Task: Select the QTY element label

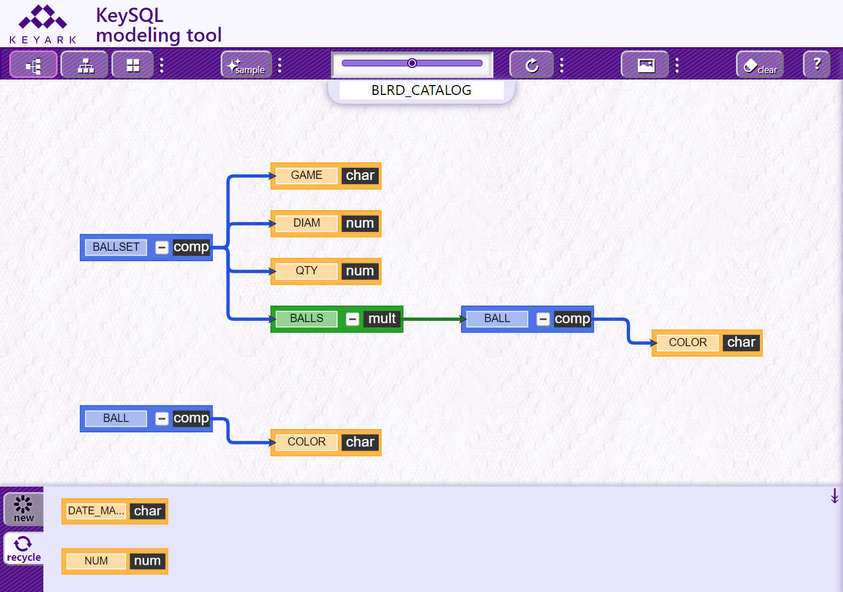Action: [x=307, y=271]
